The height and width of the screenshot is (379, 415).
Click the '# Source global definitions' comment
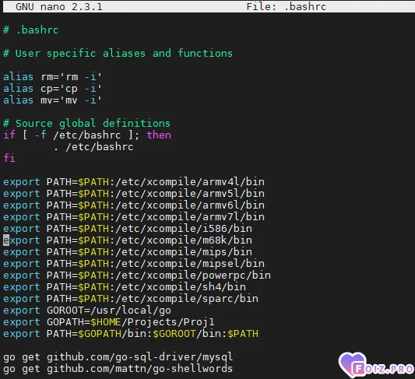pyautogui.click(x=86, y=124)
